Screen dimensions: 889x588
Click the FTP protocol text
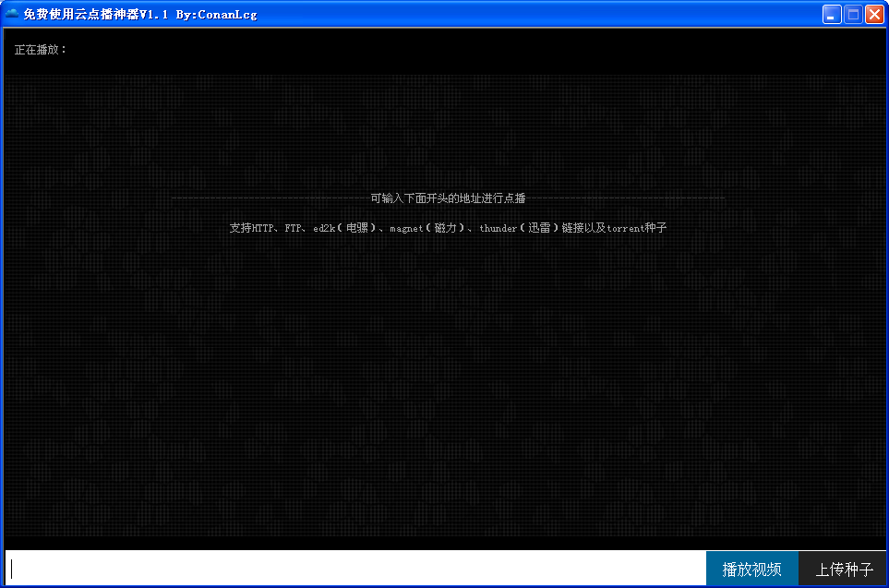293,228
